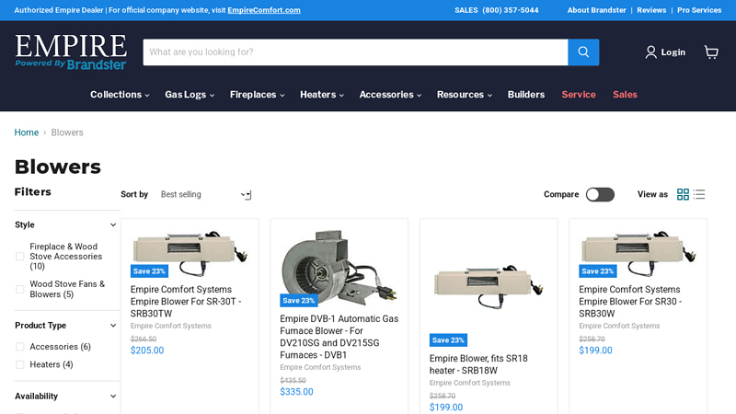
Task: Open the Reviews link
Action: 651,10
